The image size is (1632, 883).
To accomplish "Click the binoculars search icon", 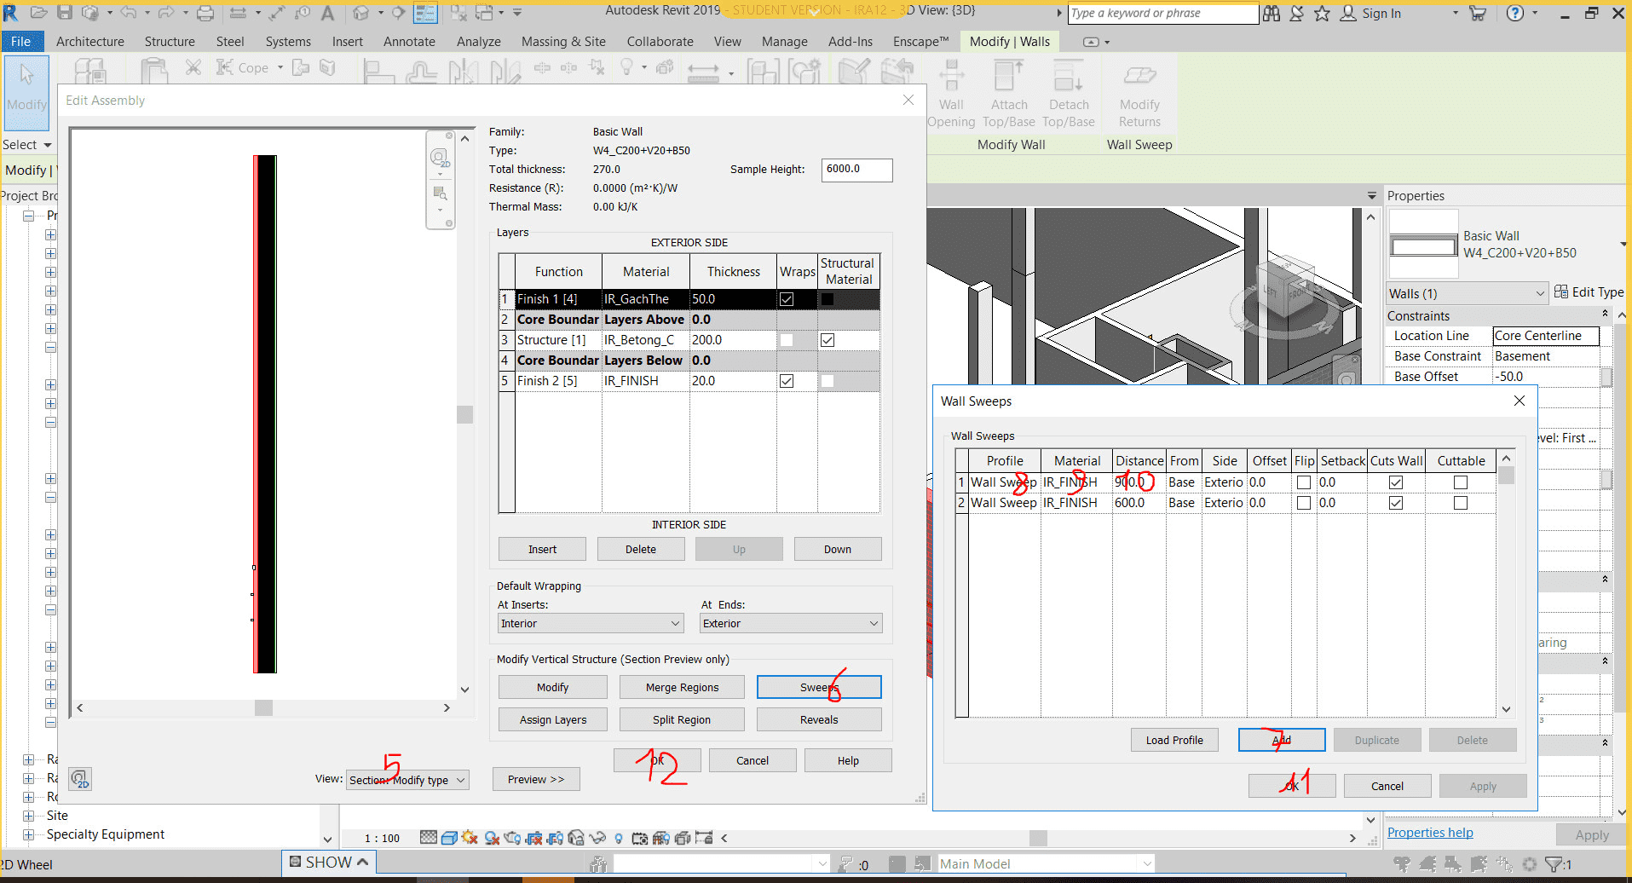I will [1272, 13].
